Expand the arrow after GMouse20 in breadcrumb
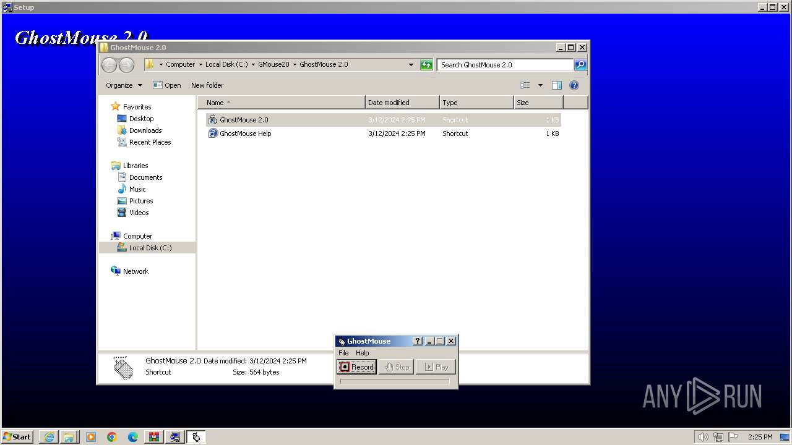Screen dimensions: 792x445 pos(295,64)
